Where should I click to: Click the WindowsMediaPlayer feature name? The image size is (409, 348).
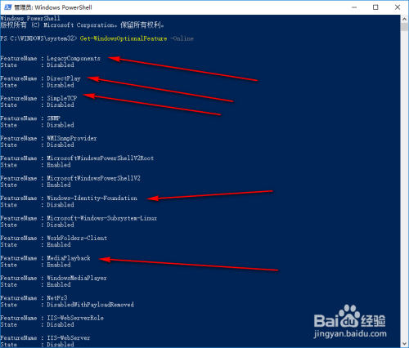click(x=77, y=278)
